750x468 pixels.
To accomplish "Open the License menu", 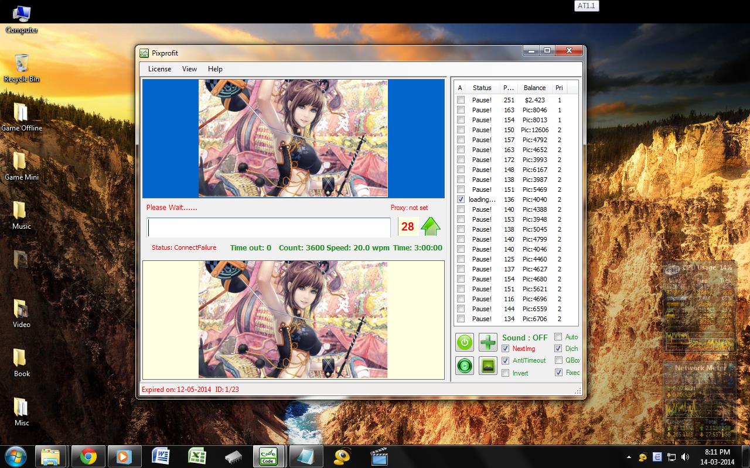I will click(159, 69).
